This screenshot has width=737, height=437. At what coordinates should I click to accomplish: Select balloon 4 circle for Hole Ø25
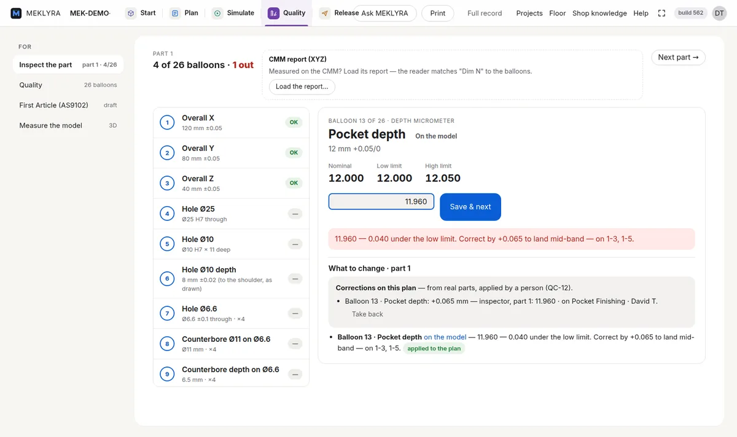tap(167, 214)
